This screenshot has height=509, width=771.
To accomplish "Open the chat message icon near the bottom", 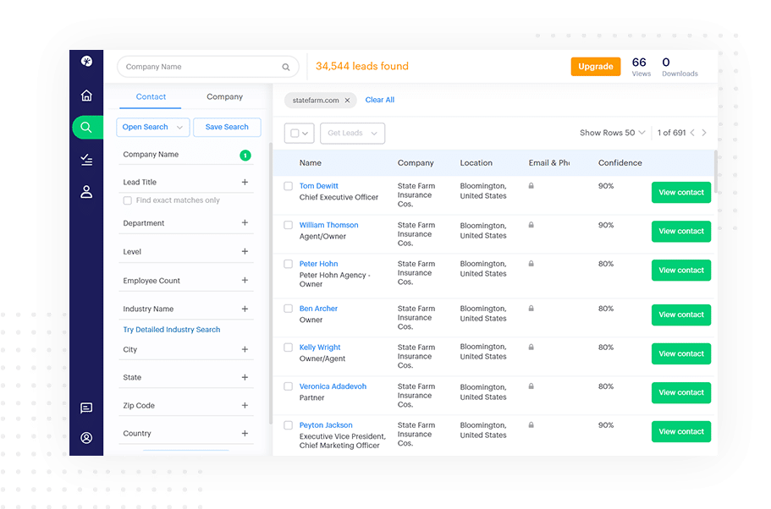I will tap(86, 408).
